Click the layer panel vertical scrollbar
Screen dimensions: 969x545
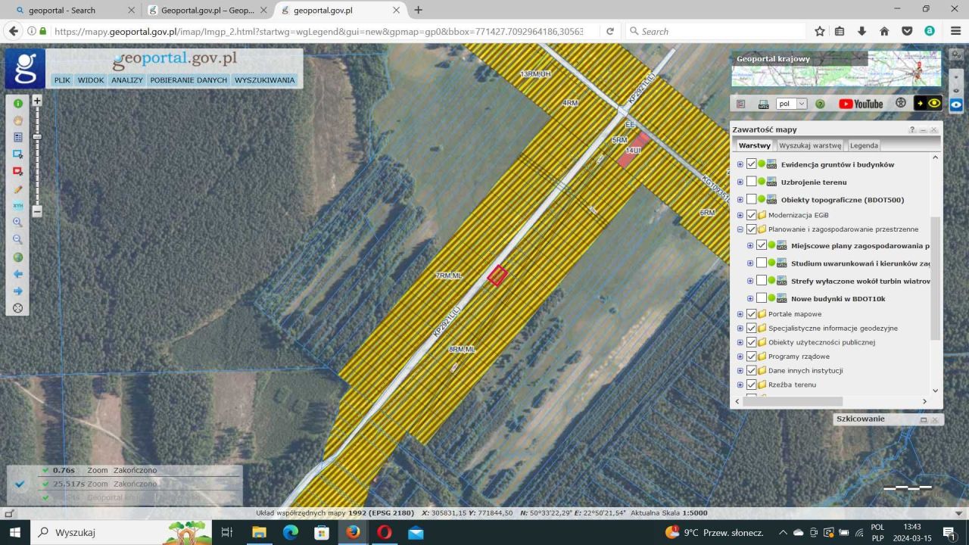935,277
